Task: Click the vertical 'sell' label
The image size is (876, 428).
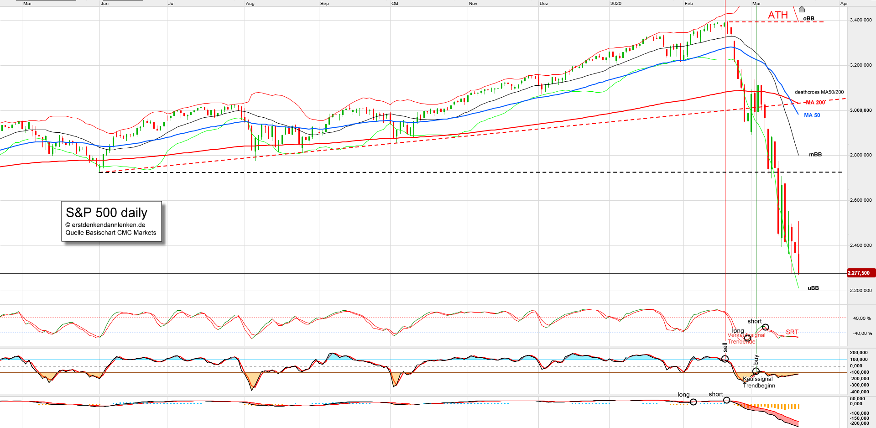Action: click(x=725, y=347)
